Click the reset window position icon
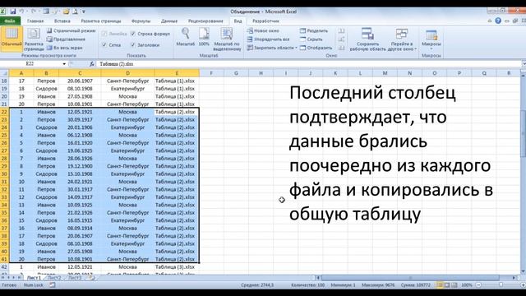 point(342,48)
